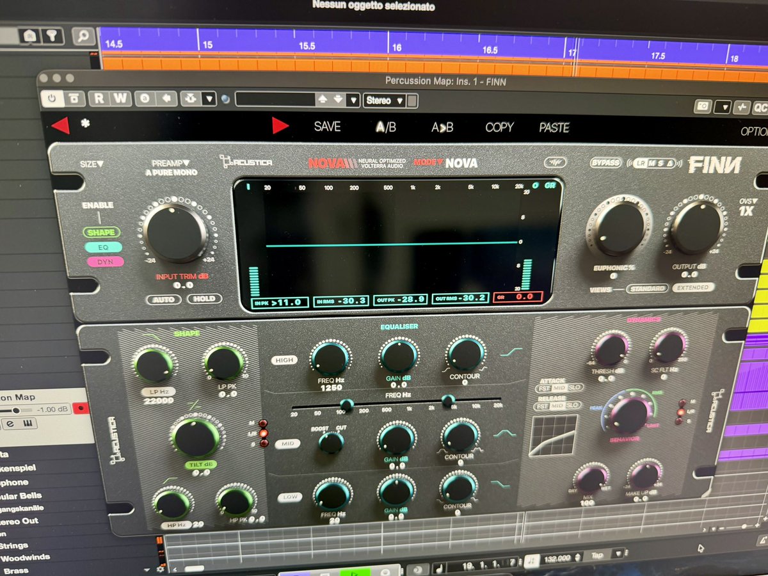The width and height of the screenshot is (768, 576).
Task: Open the PREAMP dropdown
Action: pos(171,163)
